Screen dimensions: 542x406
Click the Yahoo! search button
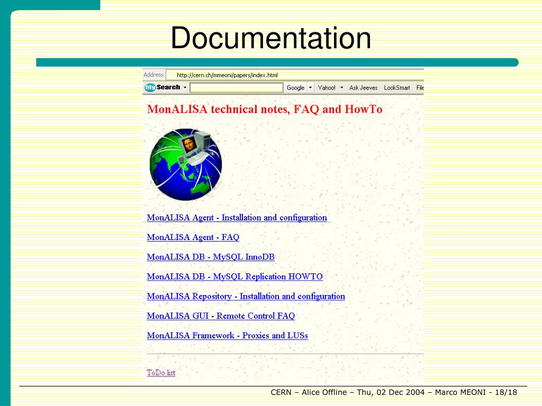[x=327, y=88]
